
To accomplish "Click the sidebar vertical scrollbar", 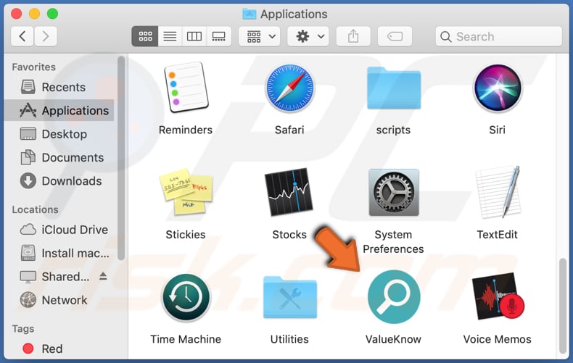I will [x=121, y=158].
